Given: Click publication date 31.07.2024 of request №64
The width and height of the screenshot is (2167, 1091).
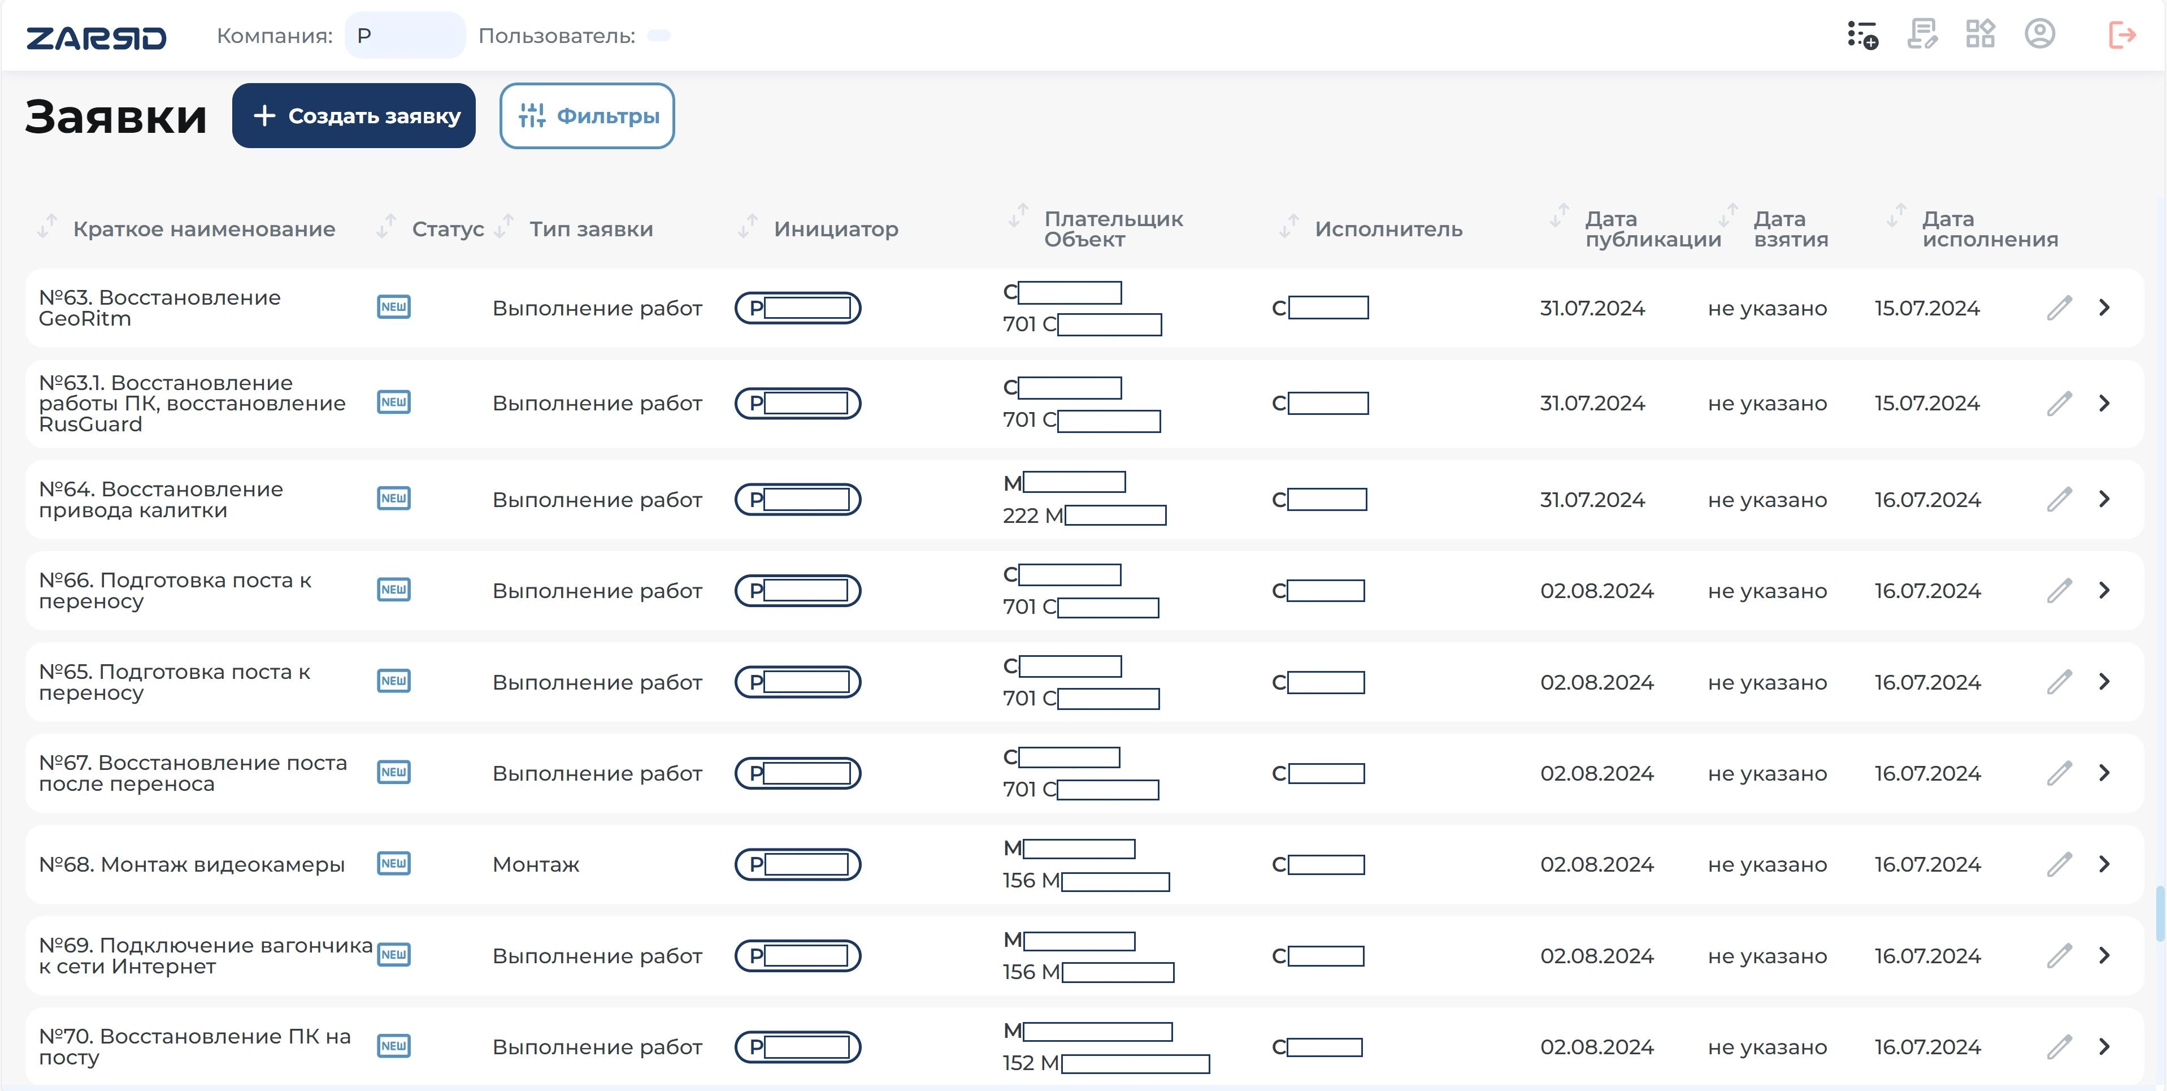Looking at the screenshot, I should 1592,499.
